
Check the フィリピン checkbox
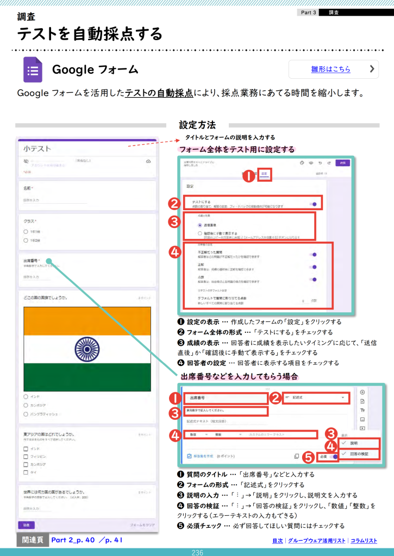point(26,457)
